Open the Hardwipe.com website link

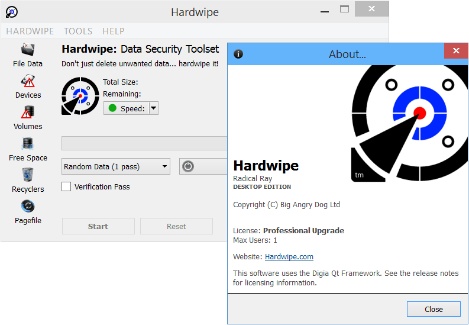coord(289,257)
